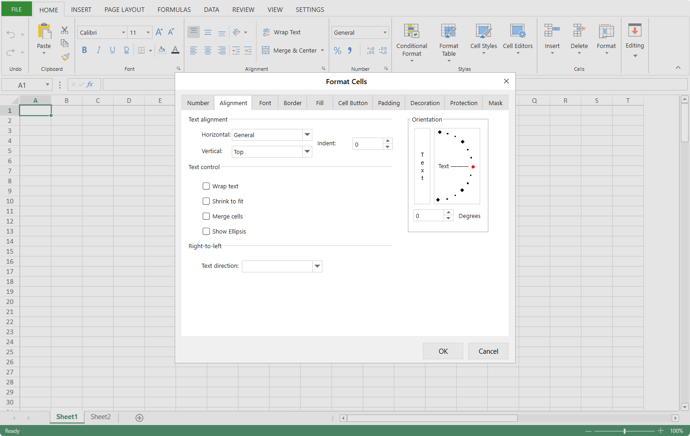Check the Shrink to fit option
This screenshot has height=436, width=690.
(206, 201)
